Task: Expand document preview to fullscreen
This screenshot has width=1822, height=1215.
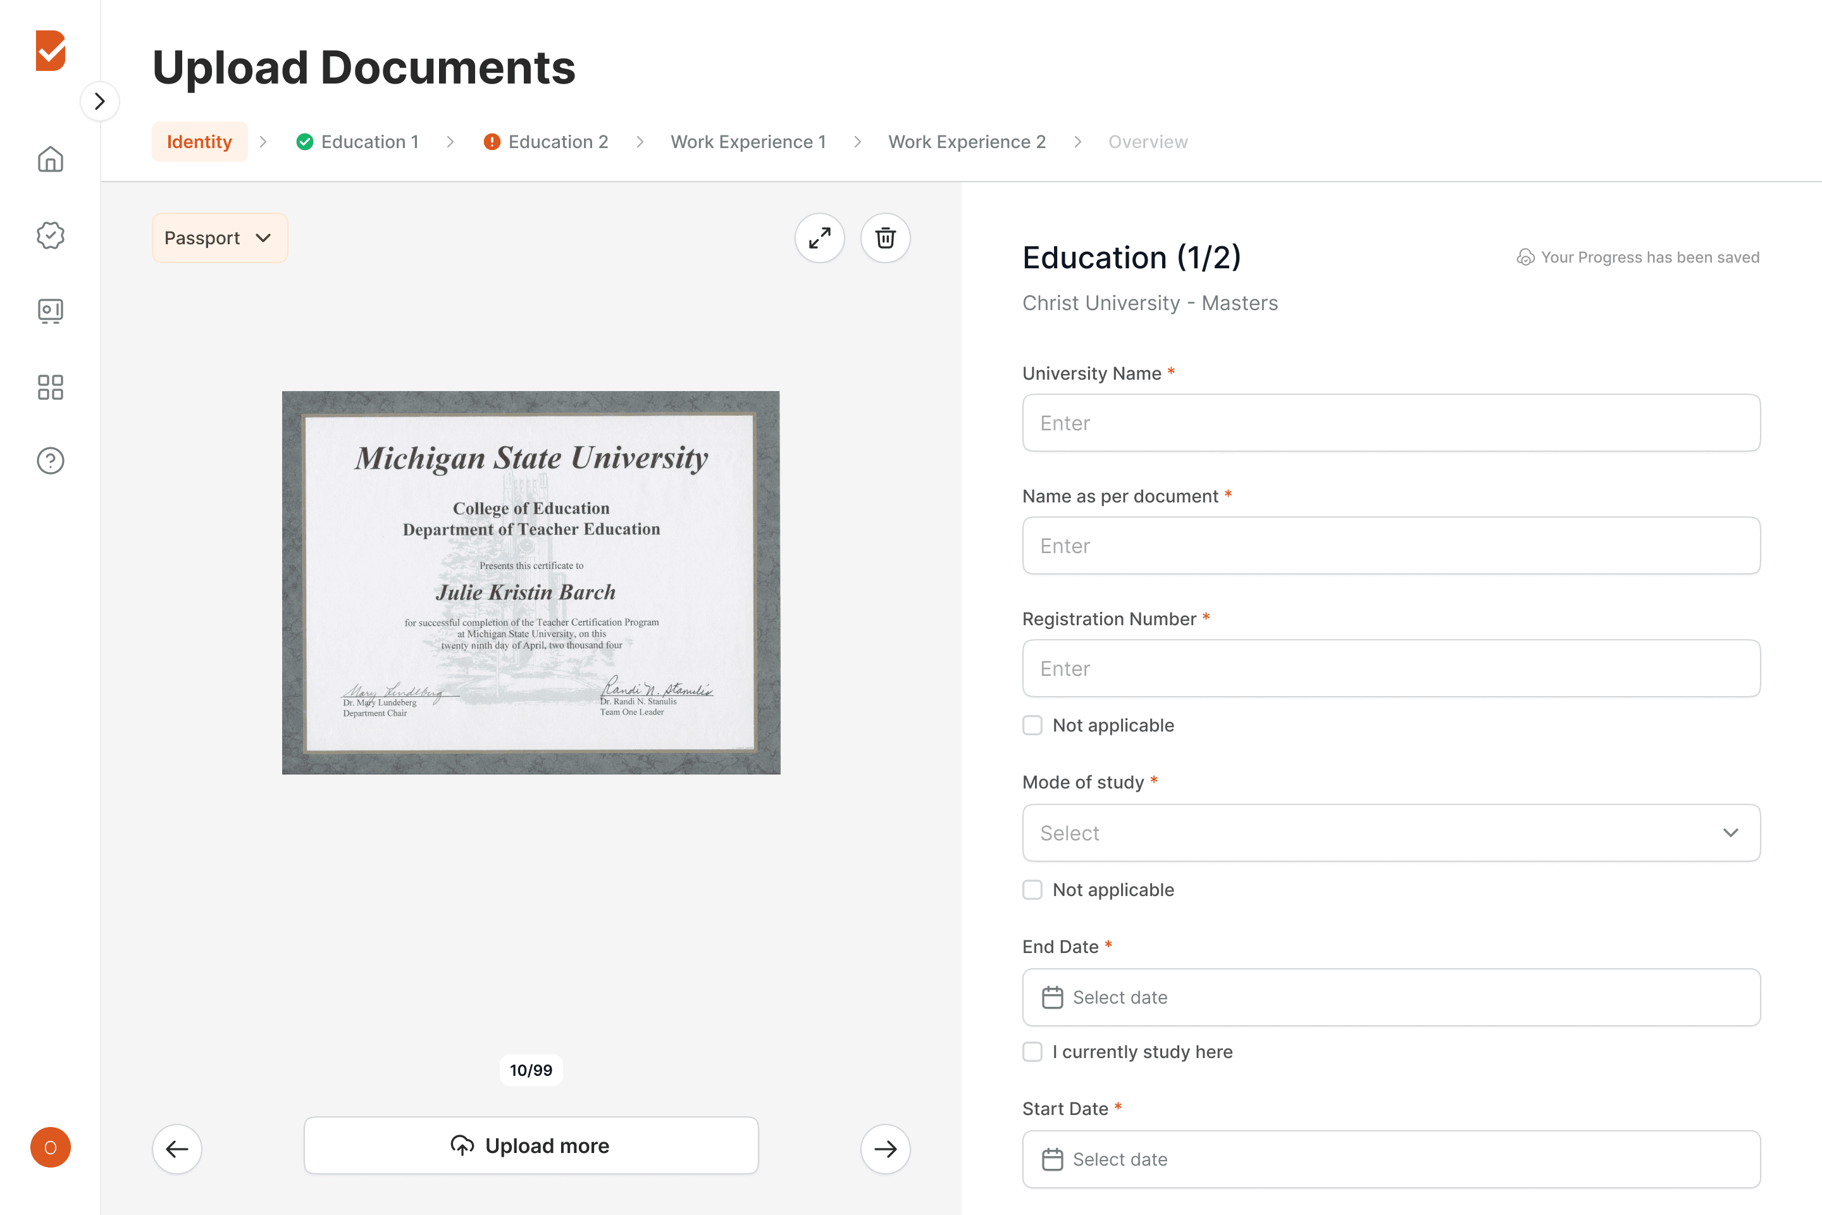Action: coord(820,238)
